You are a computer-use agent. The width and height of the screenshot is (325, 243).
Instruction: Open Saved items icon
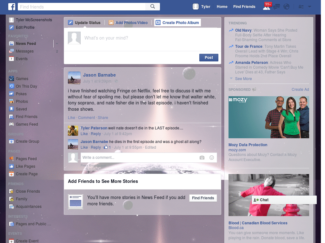point(11,109)
